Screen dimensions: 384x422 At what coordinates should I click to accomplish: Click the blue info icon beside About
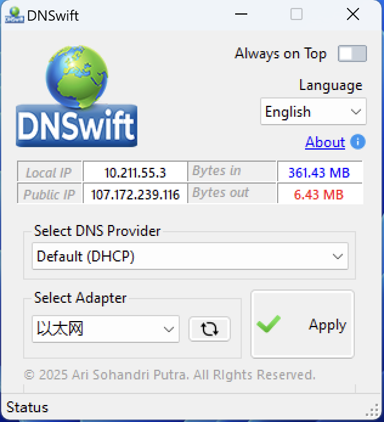coord(358,142)
